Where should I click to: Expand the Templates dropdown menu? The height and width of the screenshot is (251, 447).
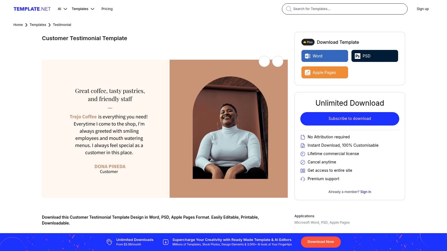pos(83,9)
